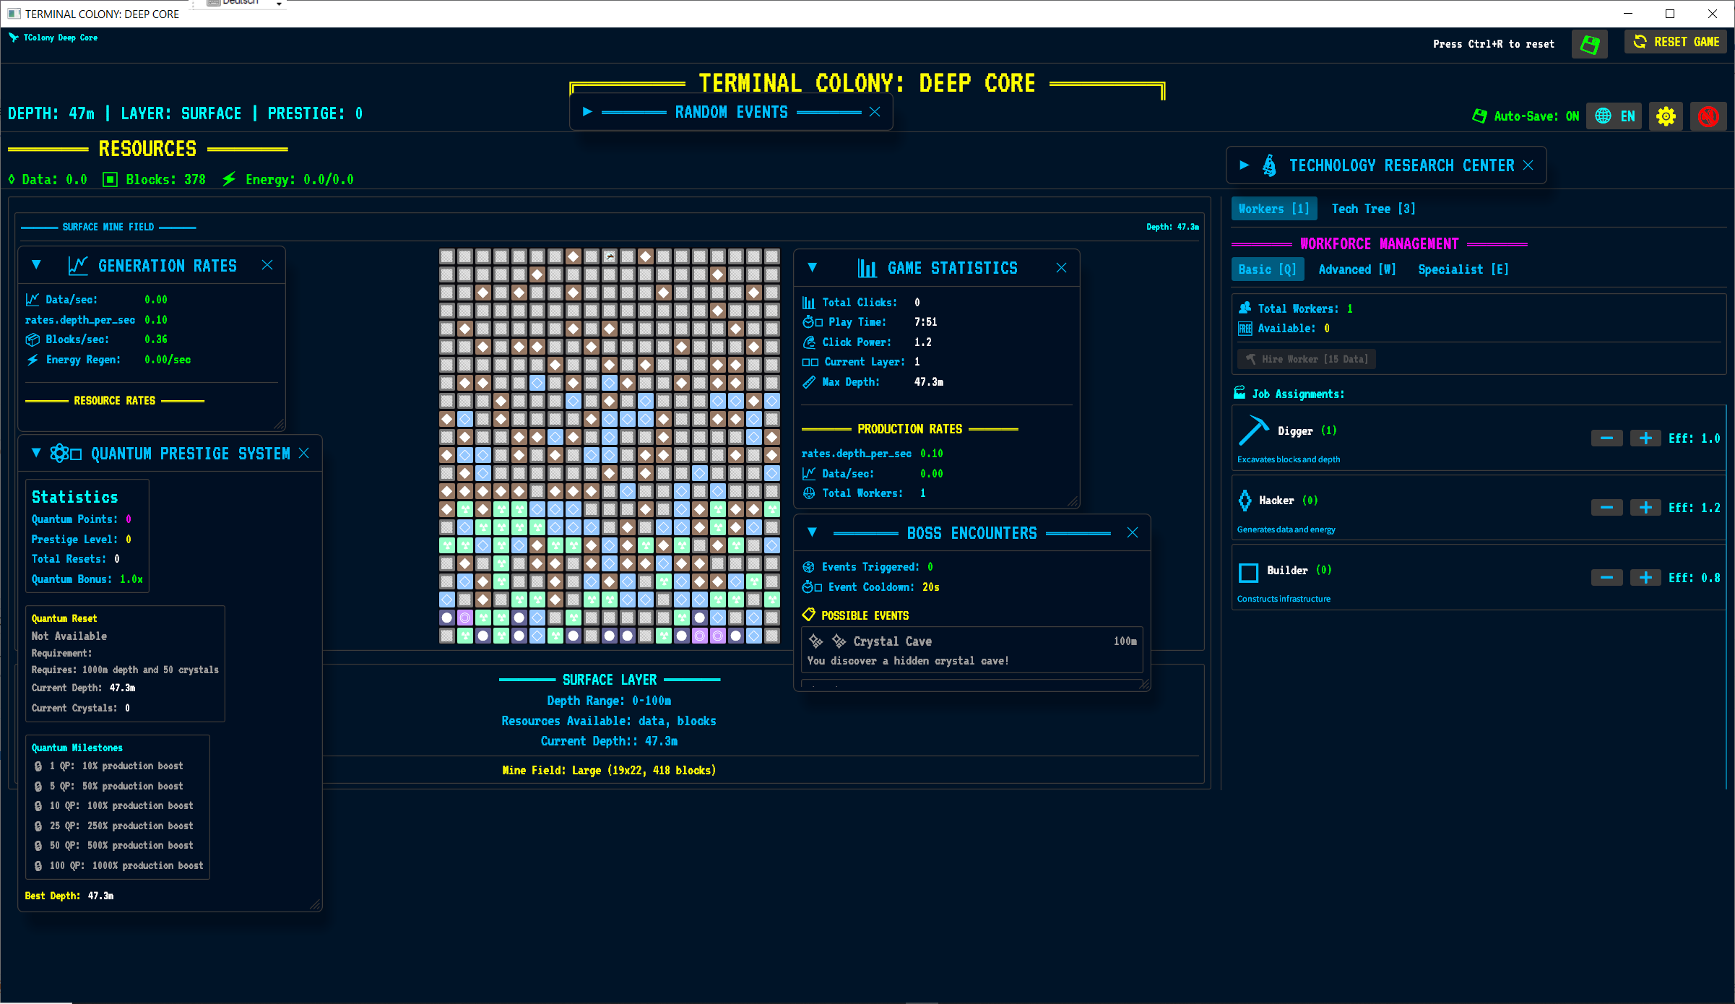Close the Quantum Prestige System panel
This screenshot has width=1735, height=1004.
(304, 453)
